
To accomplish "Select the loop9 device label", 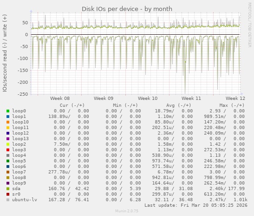I will coord(19,183).
